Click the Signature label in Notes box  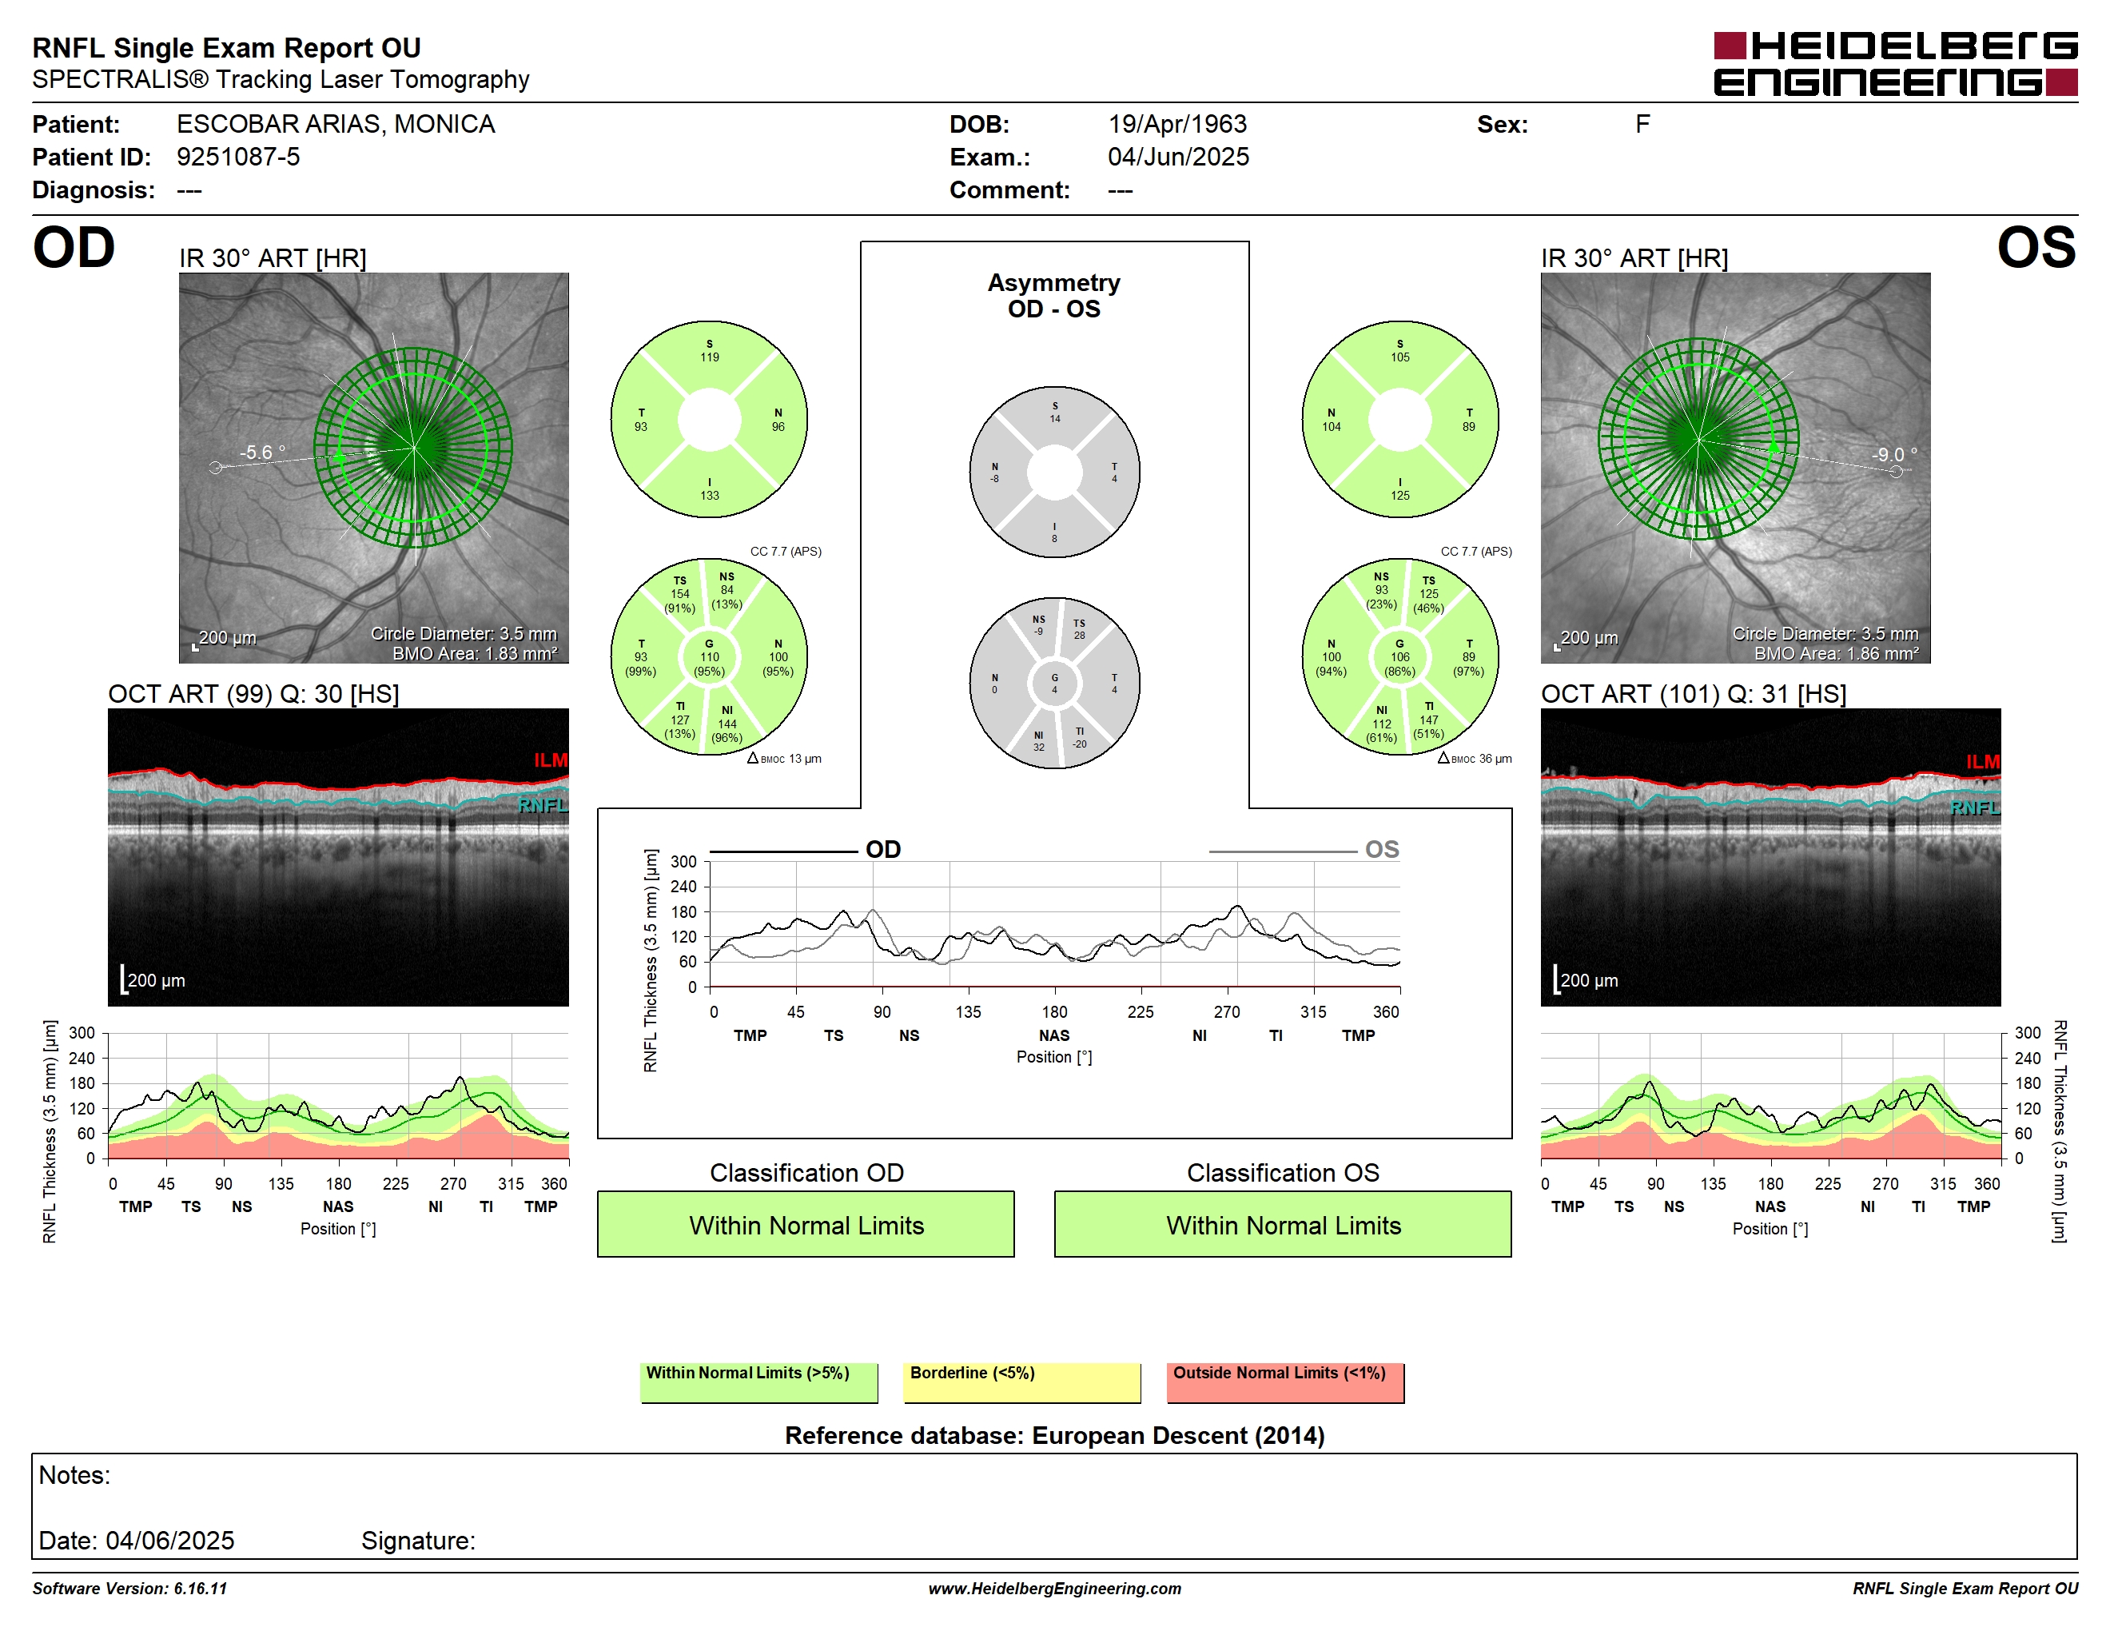click(417, 1540)
